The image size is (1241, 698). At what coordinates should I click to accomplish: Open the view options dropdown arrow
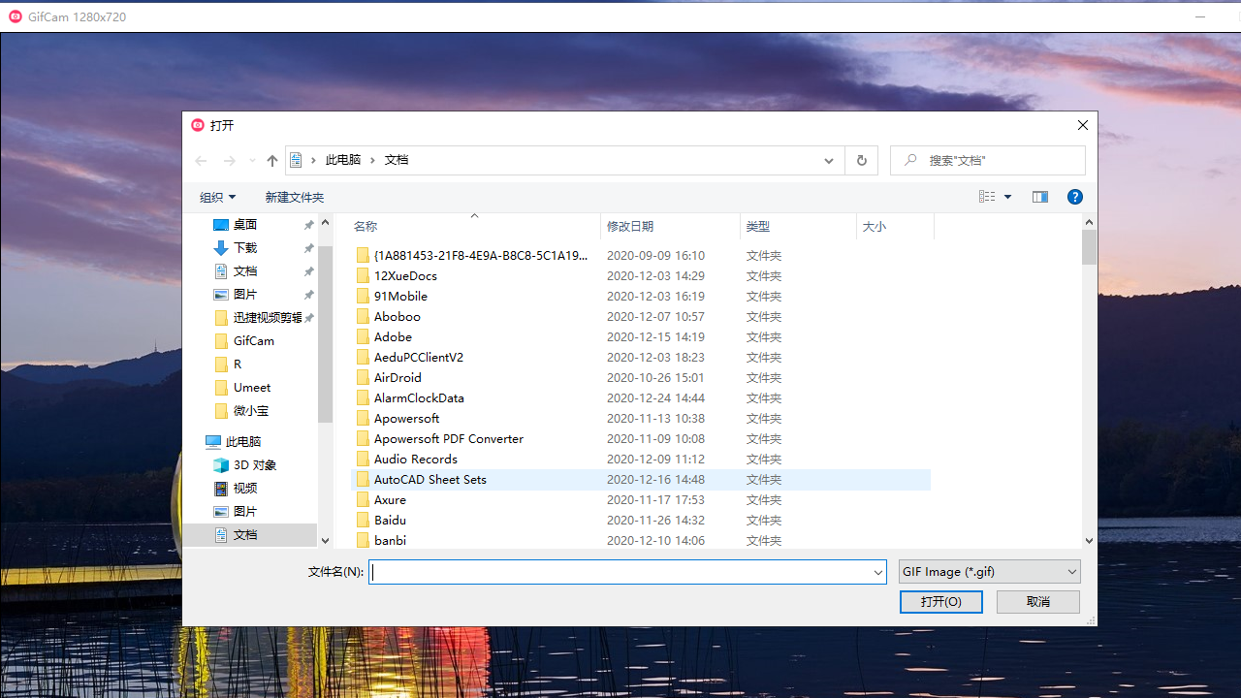point(1007,197)
